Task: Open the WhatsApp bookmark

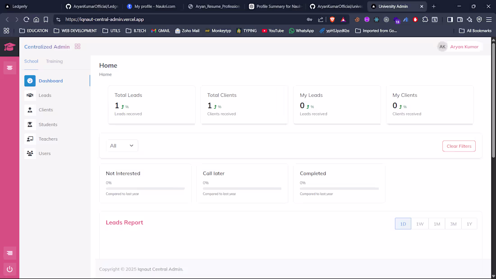Action: [302, 31]
